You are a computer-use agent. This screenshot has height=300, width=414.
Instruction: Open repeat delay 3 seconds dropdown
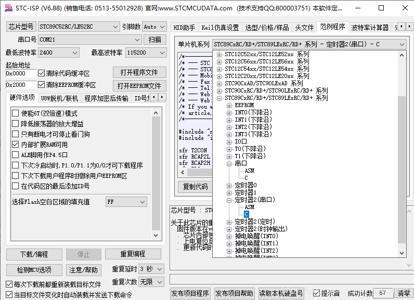(151, 269)
